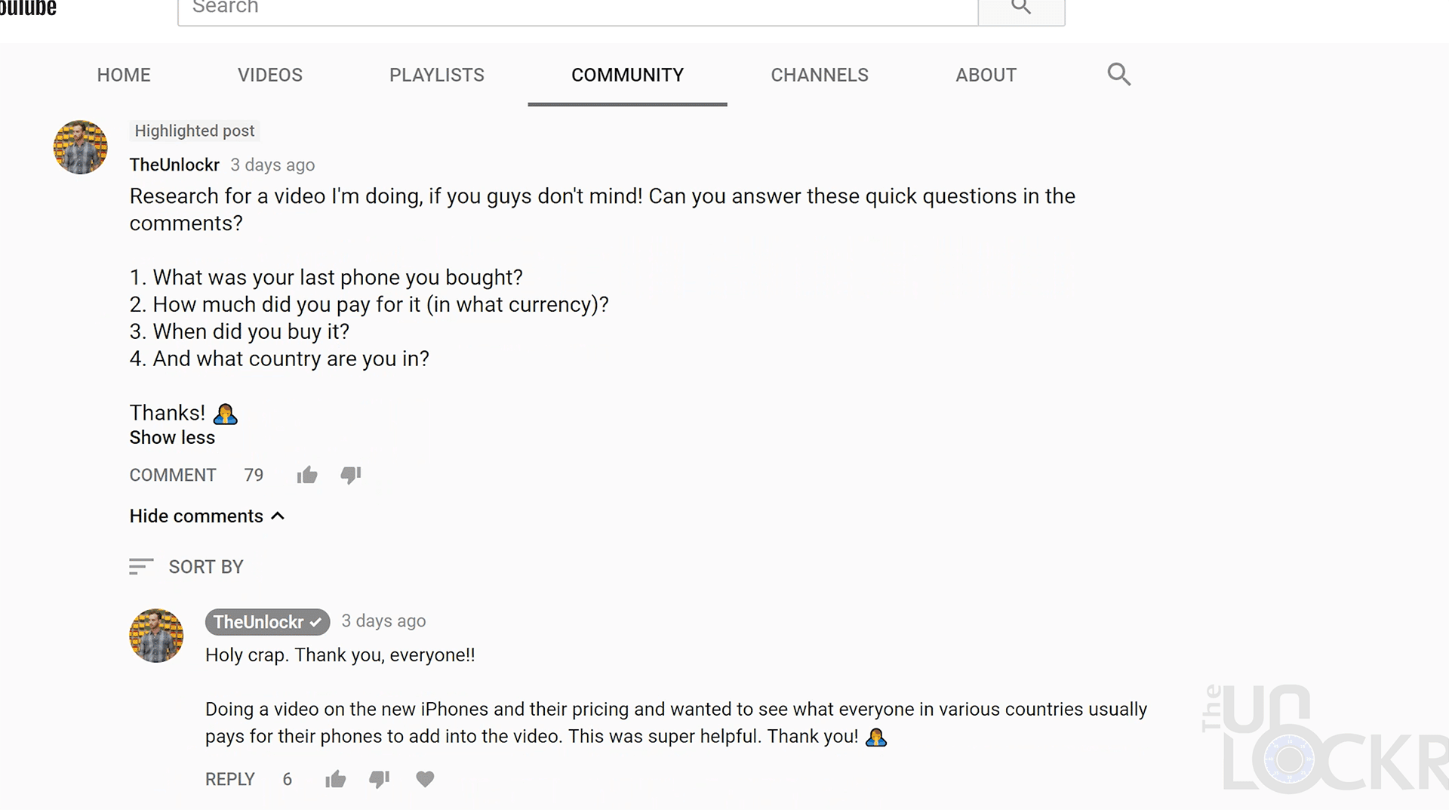Switch to the VIDEOS tab
Image resolution: width=1449 pixels, height=810 pixels.
(269, 75)
